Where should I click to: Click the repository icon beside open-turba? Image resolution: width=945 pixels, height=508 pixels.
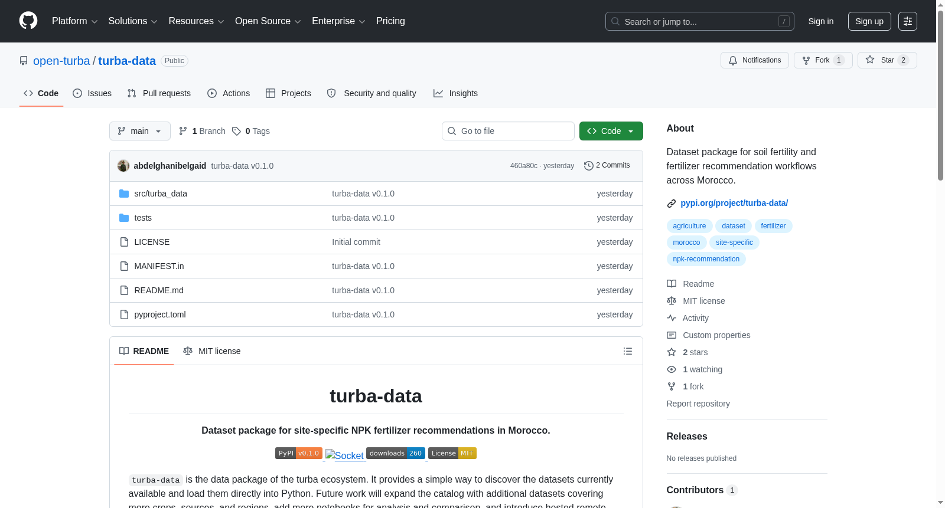pos(24,61)
